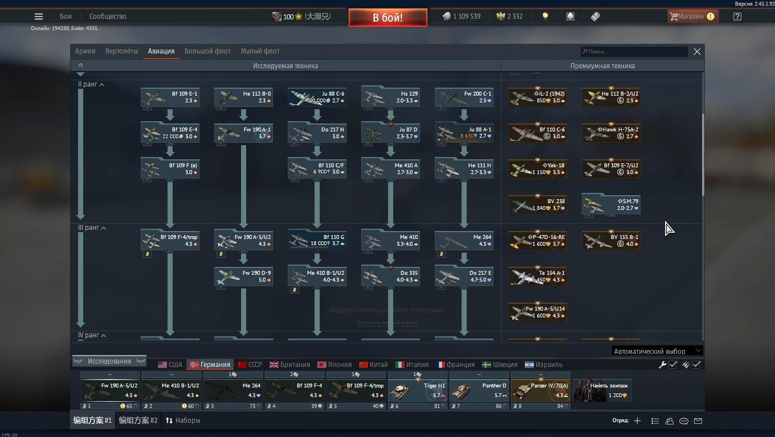This screenshot has width=775, height=437.
Task: Select premium IL-2 (1942) aircraft card
Action: (x=537, y=97)
